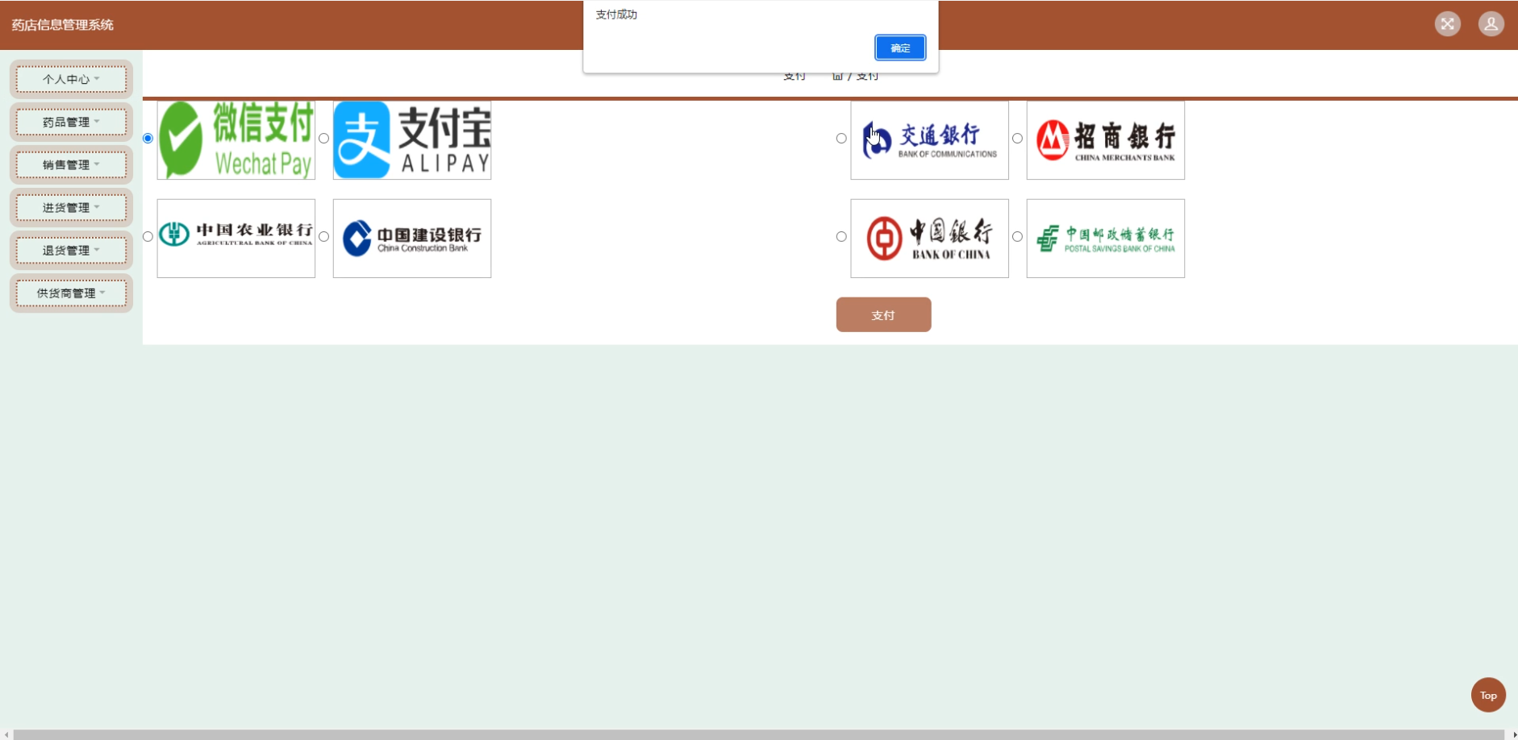Expand the 进货管理 menu
The width and height of the screenshot is (1518, 740).
click(x=71, y=207)
